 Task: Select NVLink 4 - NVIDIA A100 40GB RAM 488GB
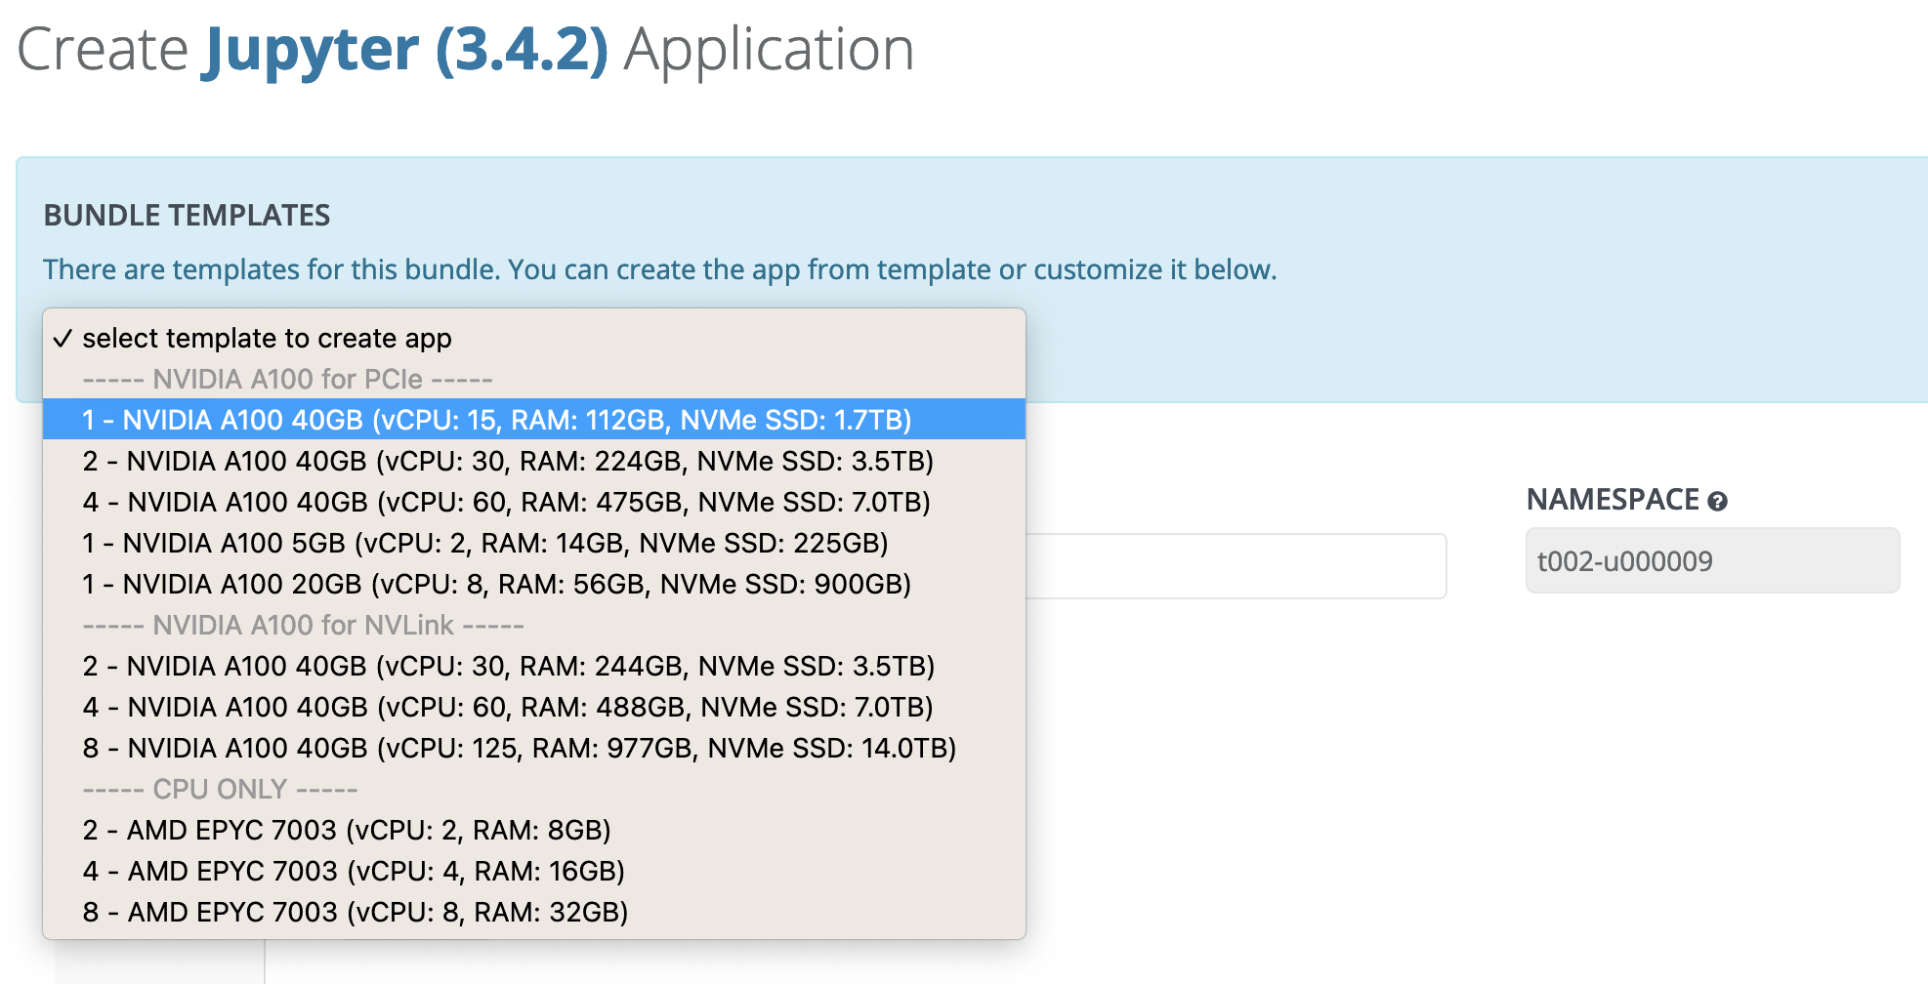(x=534, y=707)
